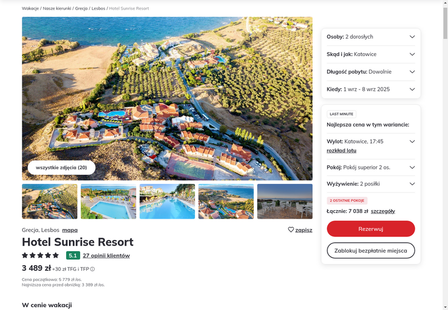Go to Nasze kierunki breadcrumb
Screen dimensions: 448x310
57,8
